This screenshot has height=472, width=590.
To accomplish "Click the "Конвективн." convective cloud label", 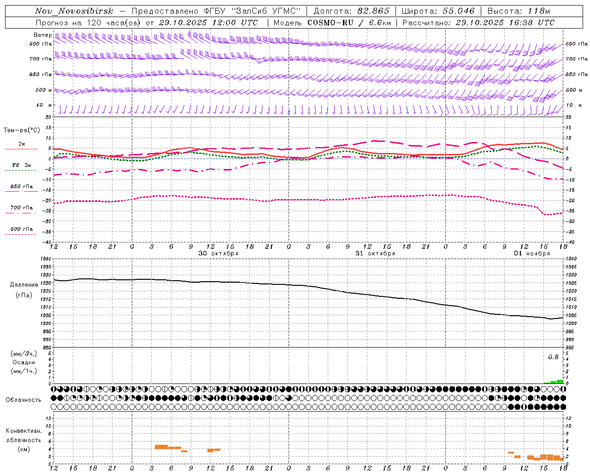I will tap(24, 431).
